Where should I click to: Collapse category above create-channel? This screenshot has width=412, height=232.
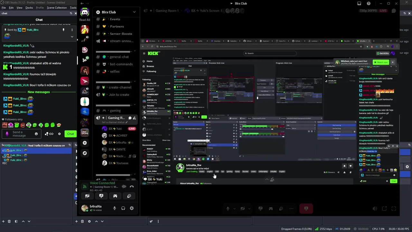tap(134, 82)
